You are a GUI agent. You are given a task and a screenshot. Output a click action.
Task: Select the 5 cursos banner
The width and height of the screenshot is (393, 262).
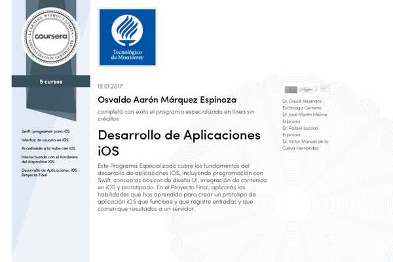51,81
